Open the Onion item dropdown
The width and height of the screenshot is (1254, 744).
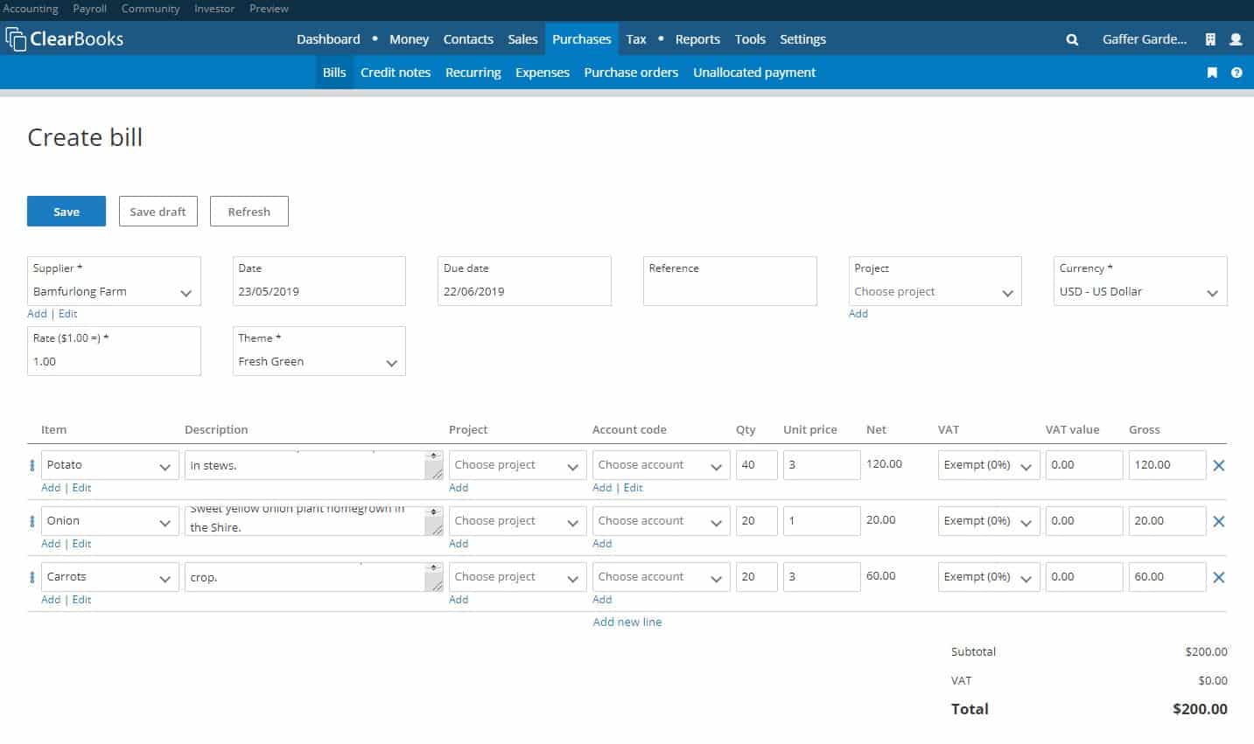(x=109, y=521)
